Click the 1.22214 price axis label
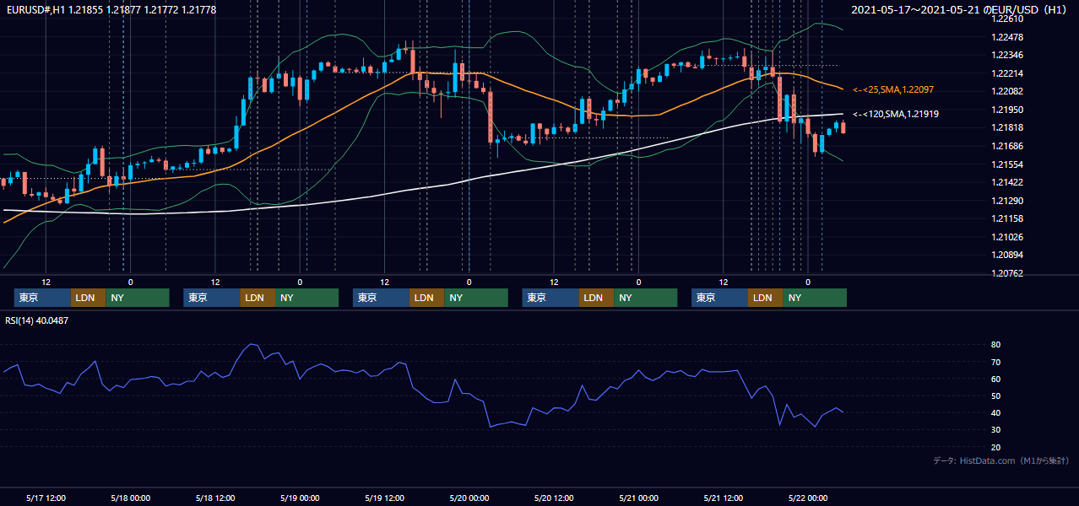Viewport: 1079px width, 506px height. (x=1006, y=73)
